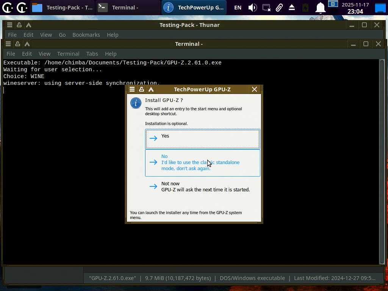Click GPU-Z dialog shade-up arrow icon
Image resolution: width=388 pixels, height=291 pixels.
click(151, 89)
